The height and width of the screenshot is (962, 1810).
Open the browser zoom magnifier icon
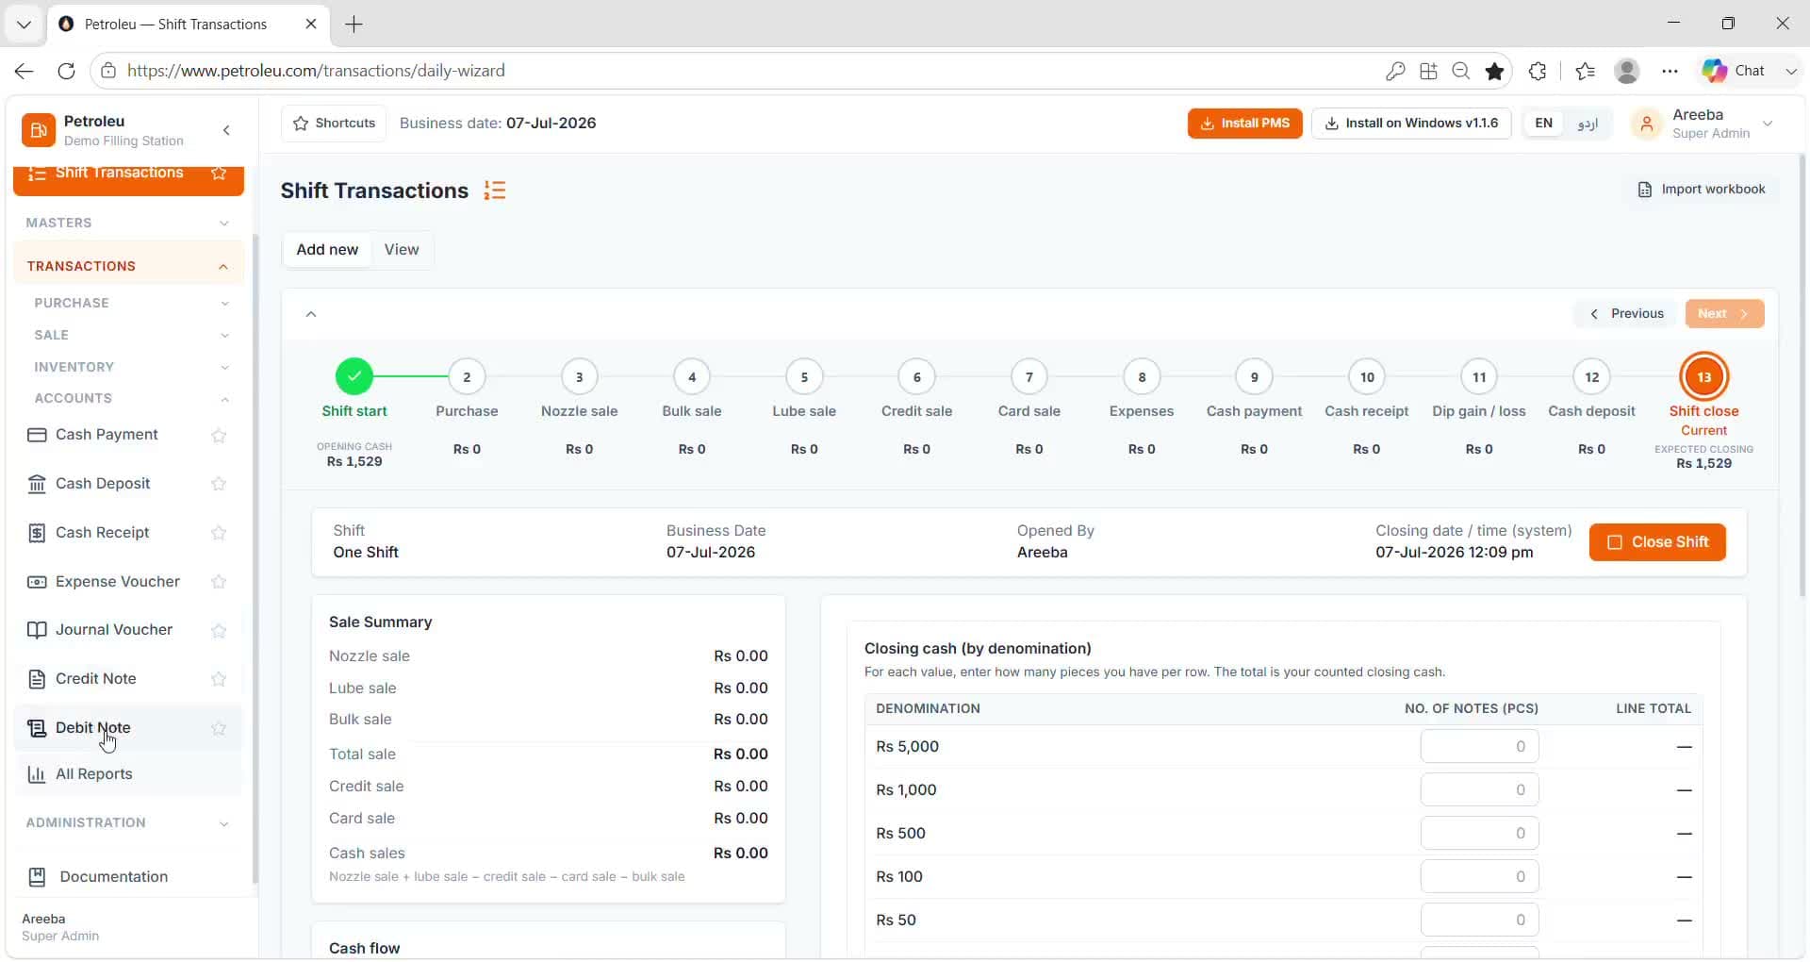[x=1461, y=71]
